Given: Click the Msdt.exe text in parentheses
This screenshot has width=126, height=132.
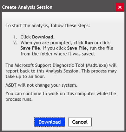Looking at the screenshot, I should point(97,65).
